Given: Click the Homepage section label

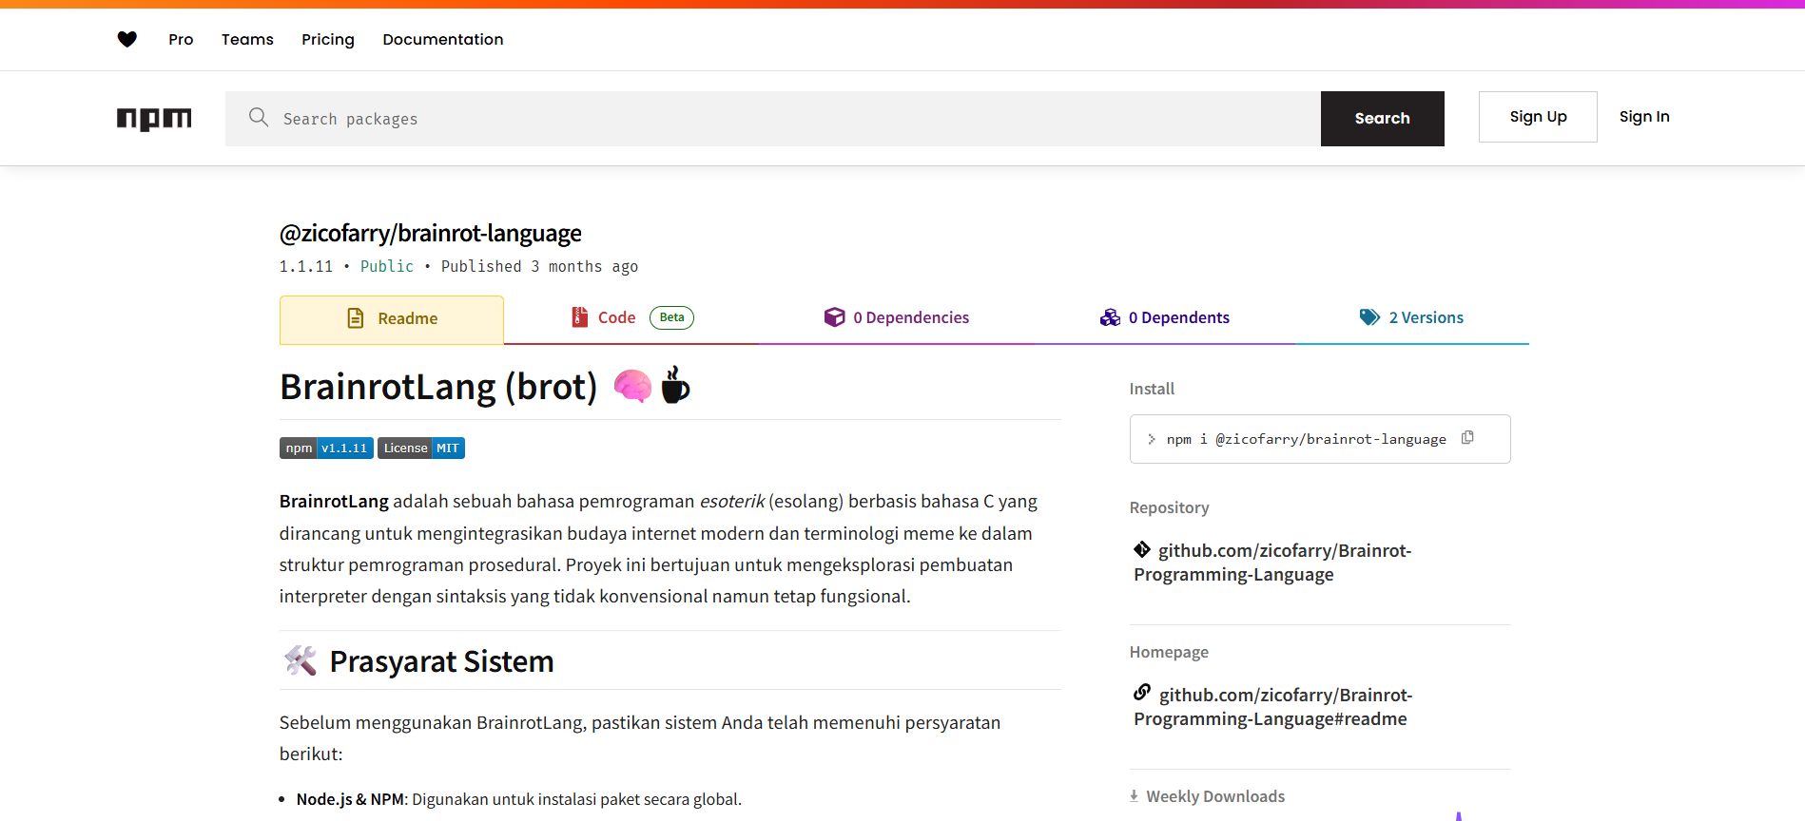Looking at the screenshot, I should click(x=1169, y=652).
